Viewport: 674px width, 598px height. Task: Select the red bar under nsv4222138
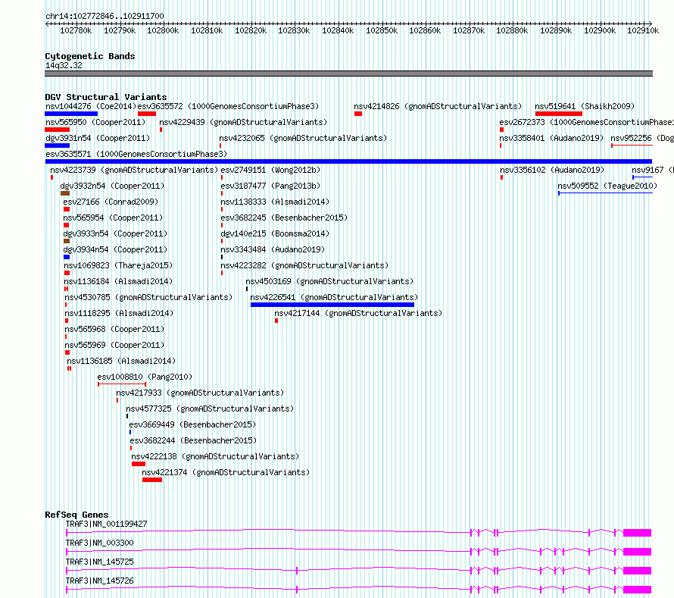pos(139,464)
